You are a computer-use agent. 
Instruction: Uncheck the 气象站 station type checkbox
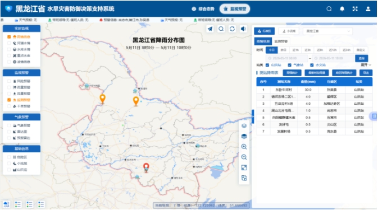pyautogui.click(x=289, y=65)
